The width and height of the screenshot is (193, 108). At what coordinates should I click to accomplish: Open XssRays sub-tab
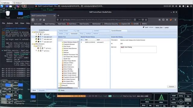(x=88, y=34)
